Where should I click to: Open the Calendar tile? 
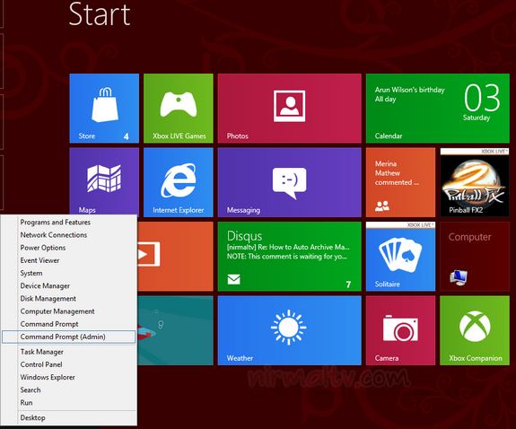438,109
